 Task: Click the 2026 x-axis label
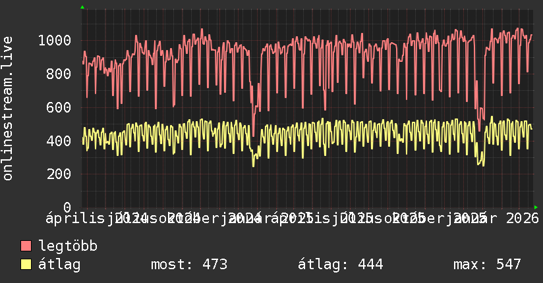(522, 219)
